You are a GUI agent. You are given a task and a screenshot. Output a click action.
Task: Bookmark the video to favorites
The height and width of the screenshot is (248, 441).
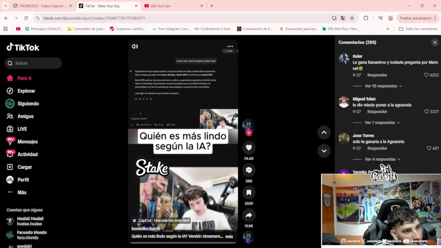coord(249,193)
